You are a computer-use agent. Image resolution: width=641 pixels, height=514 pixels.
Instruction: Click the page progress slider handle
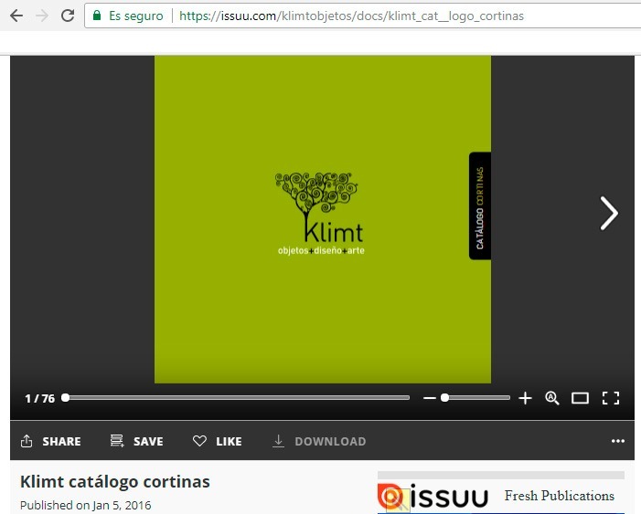click(x=66, y=398)
